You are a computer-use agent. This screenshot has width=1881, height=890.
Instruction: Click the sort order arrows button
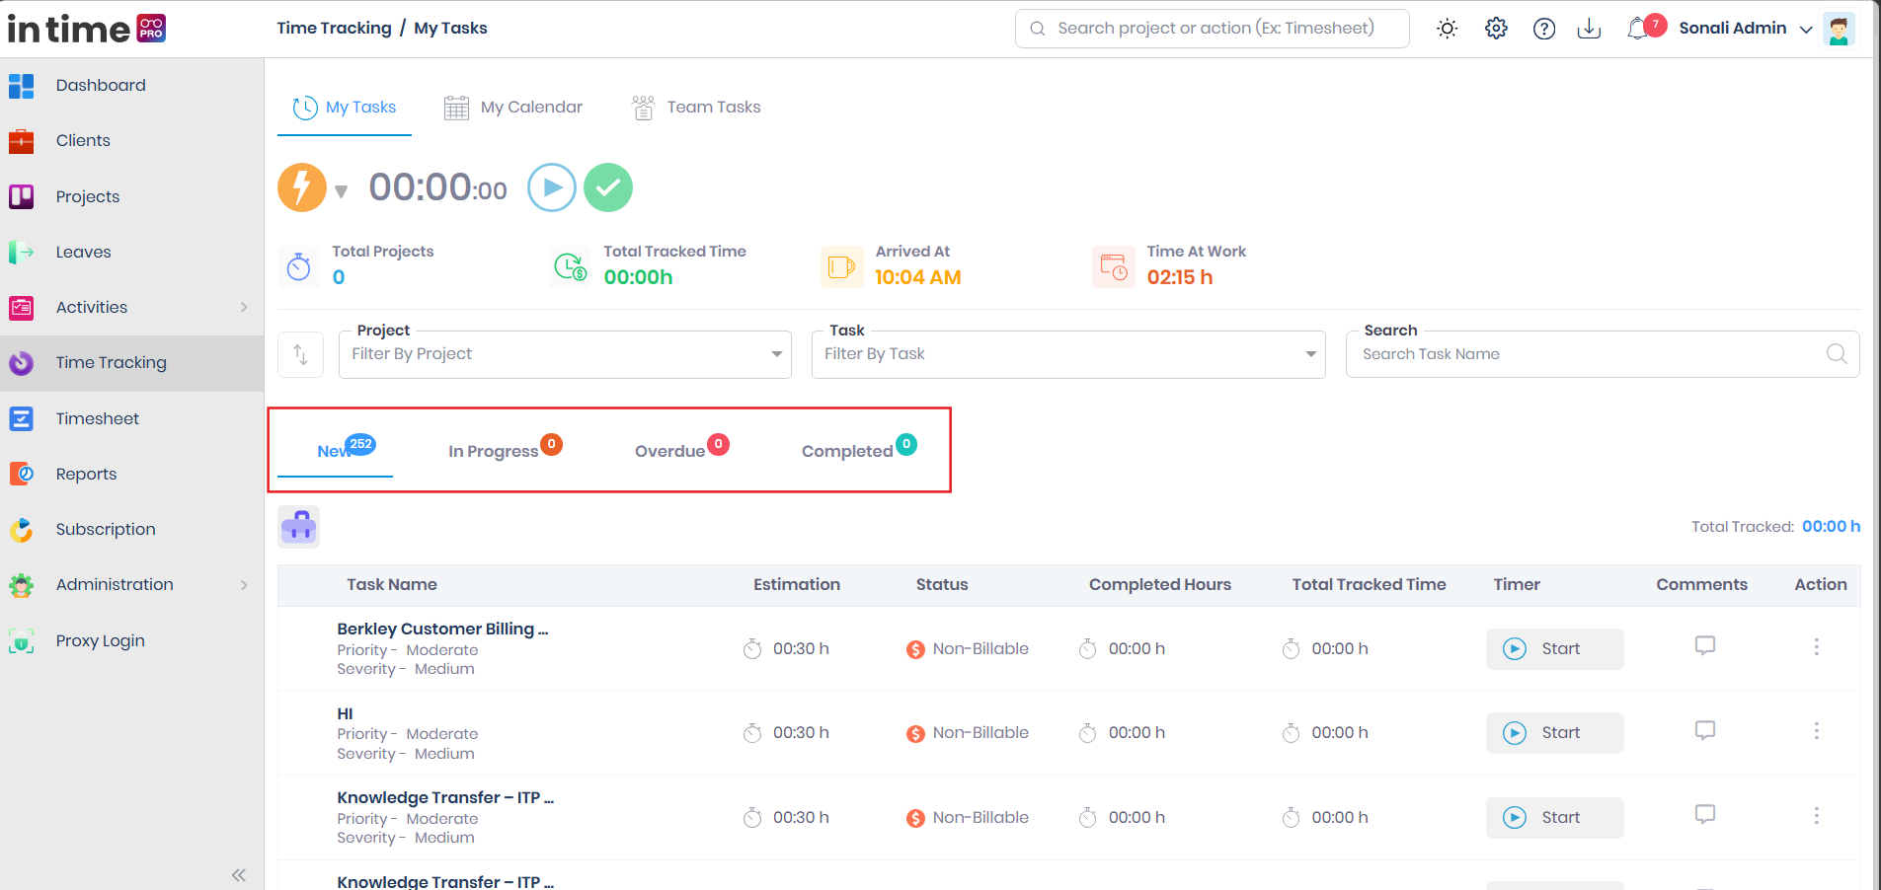coord(301,354)
